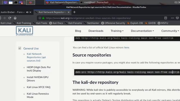Viewport: 180px width, 101px height.
Task: Open the Kali Linux XFCE FAQ link
Action: pos(39,87)
